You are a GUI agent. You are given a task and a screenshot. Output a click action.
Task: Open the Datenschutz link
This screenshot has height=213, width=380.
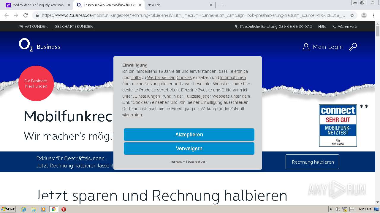[x=197, y=162]
